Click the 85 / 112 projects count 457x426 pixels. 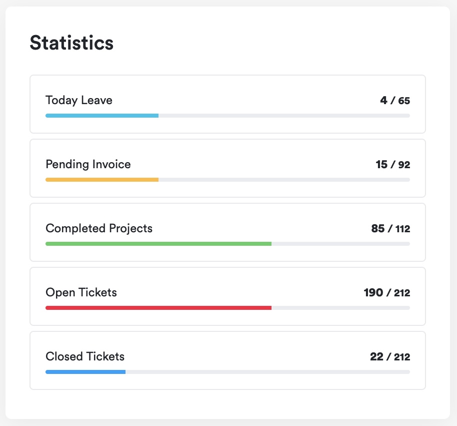pos(390,229)
